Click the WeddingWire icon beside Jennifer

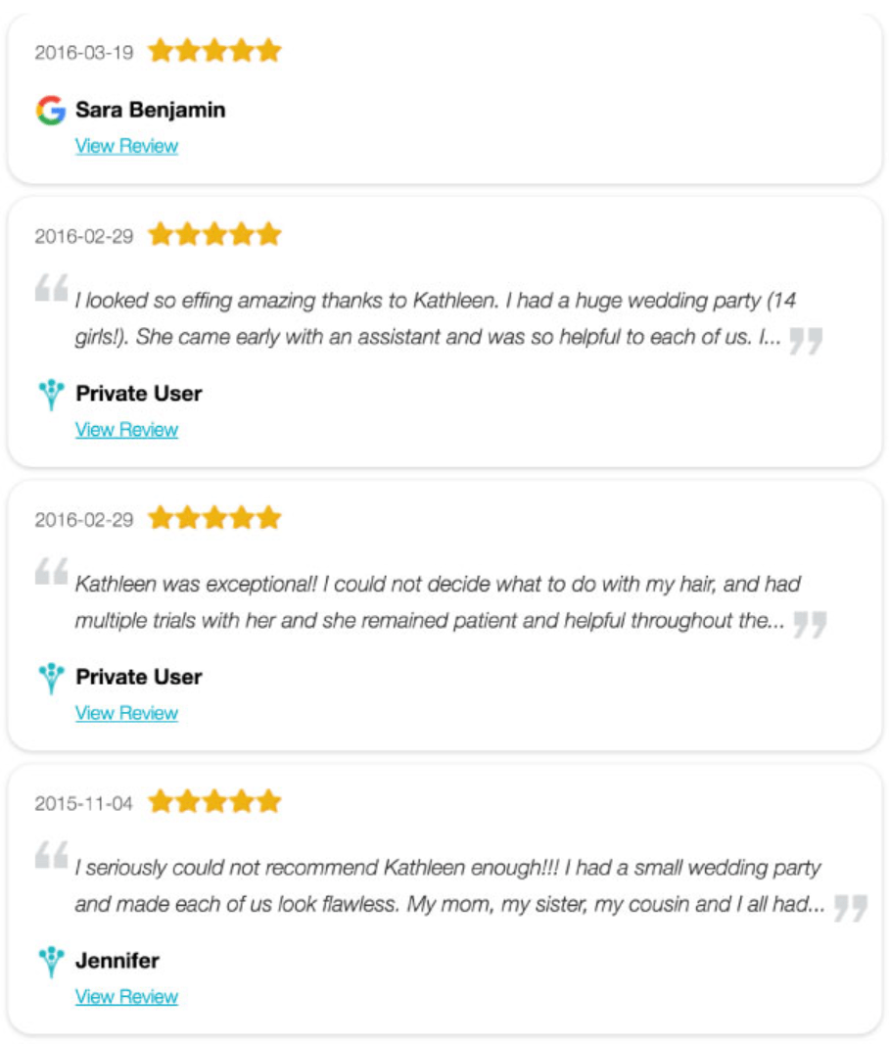click(51, 962)
